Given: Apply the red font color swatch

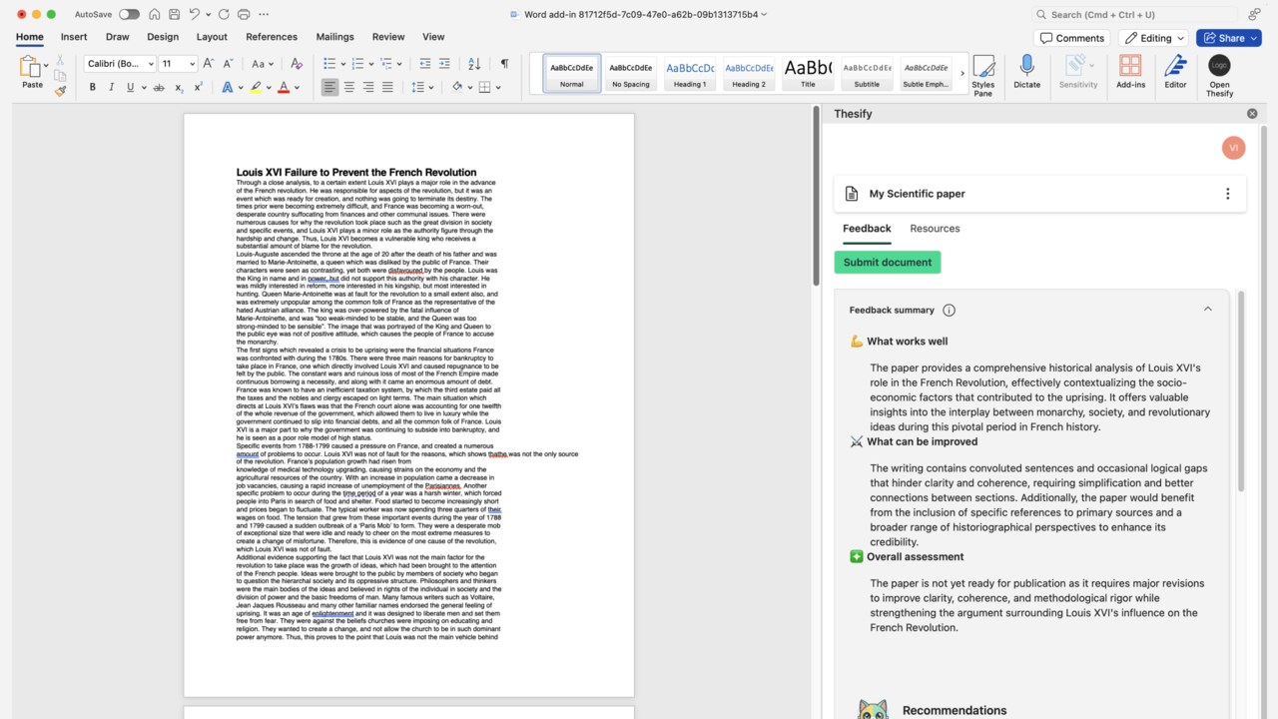Looking at the screenshot, I should pyautogui.click(x=284, y=87).
